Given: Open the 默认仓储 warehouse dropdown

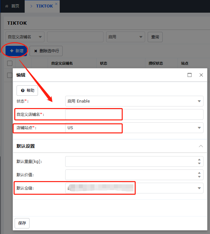Looking at the screenshot, I should (x=134, y=188).
